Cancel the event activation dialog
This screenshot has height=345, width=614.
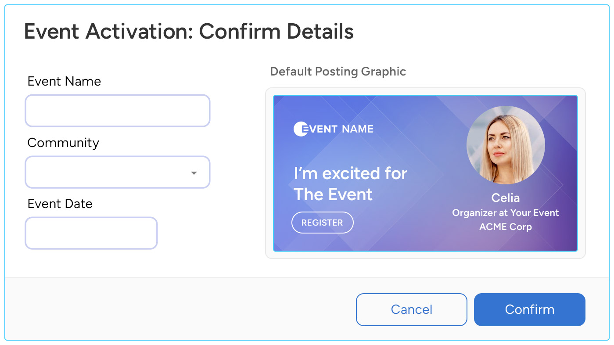pos(411,309)
